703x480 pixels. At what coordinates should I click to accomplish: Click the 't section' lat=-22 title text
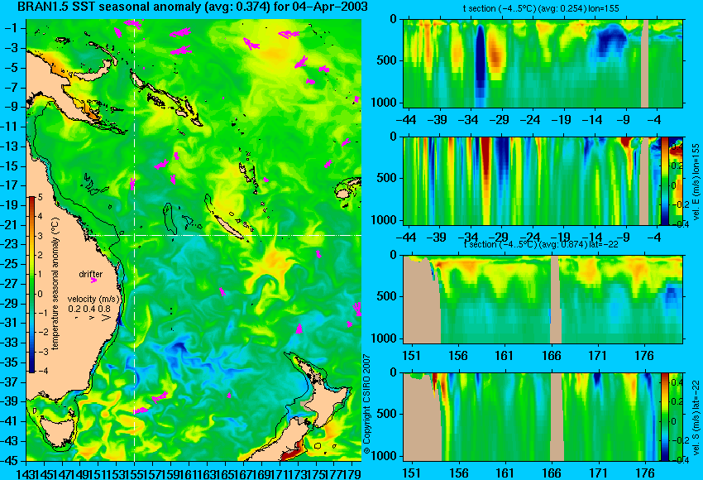click(x=541, y=244)
